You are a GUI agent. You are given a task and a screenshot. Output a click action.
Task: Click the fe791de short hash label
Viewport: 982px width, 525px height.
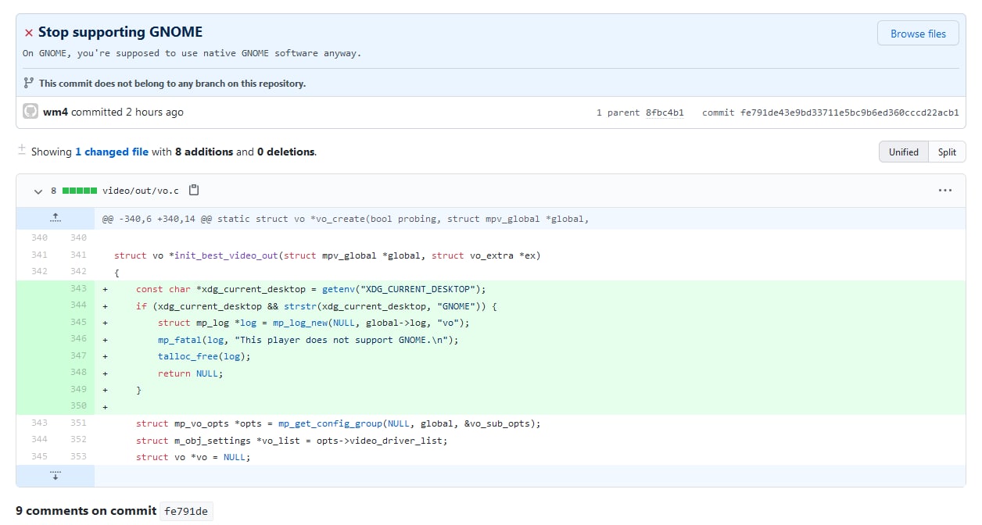pos(186,512)
